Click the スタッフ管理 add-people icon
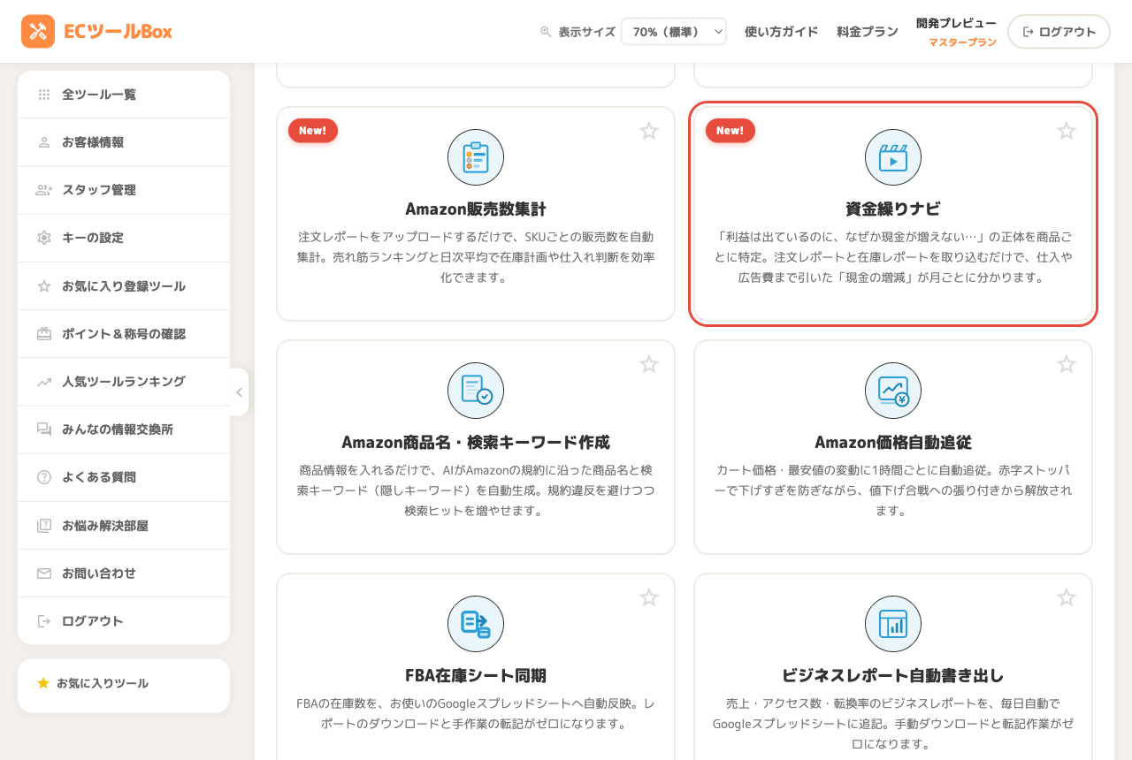Image resolution: width=1132 pixels, height=760 pixels. coord(44,190)
